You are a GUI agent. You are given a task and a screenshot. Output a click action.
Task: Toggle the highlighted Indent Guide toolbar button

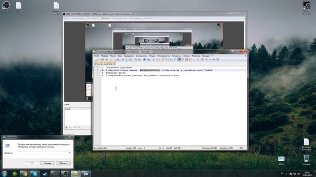tap(179, 59)
